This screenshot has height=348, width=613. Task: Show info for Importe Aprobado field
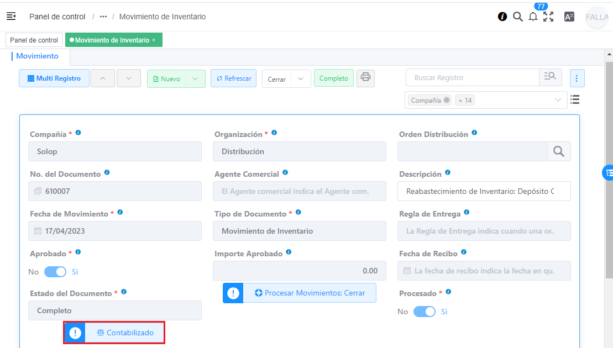coord(289,252)
